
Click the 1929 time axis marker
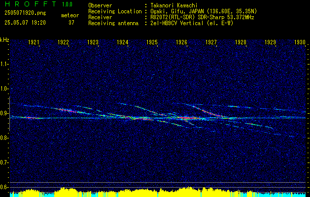tap(270, 42)
